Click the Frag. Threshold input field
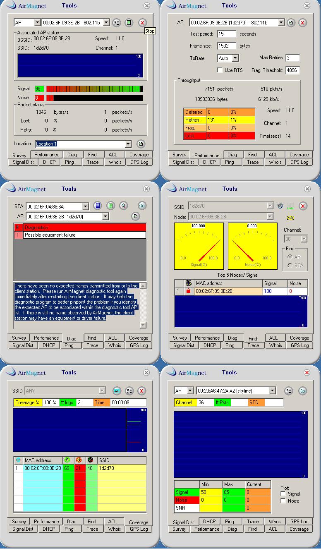The width and height of the screenshot is (321, 551). (x=292, y=70)
